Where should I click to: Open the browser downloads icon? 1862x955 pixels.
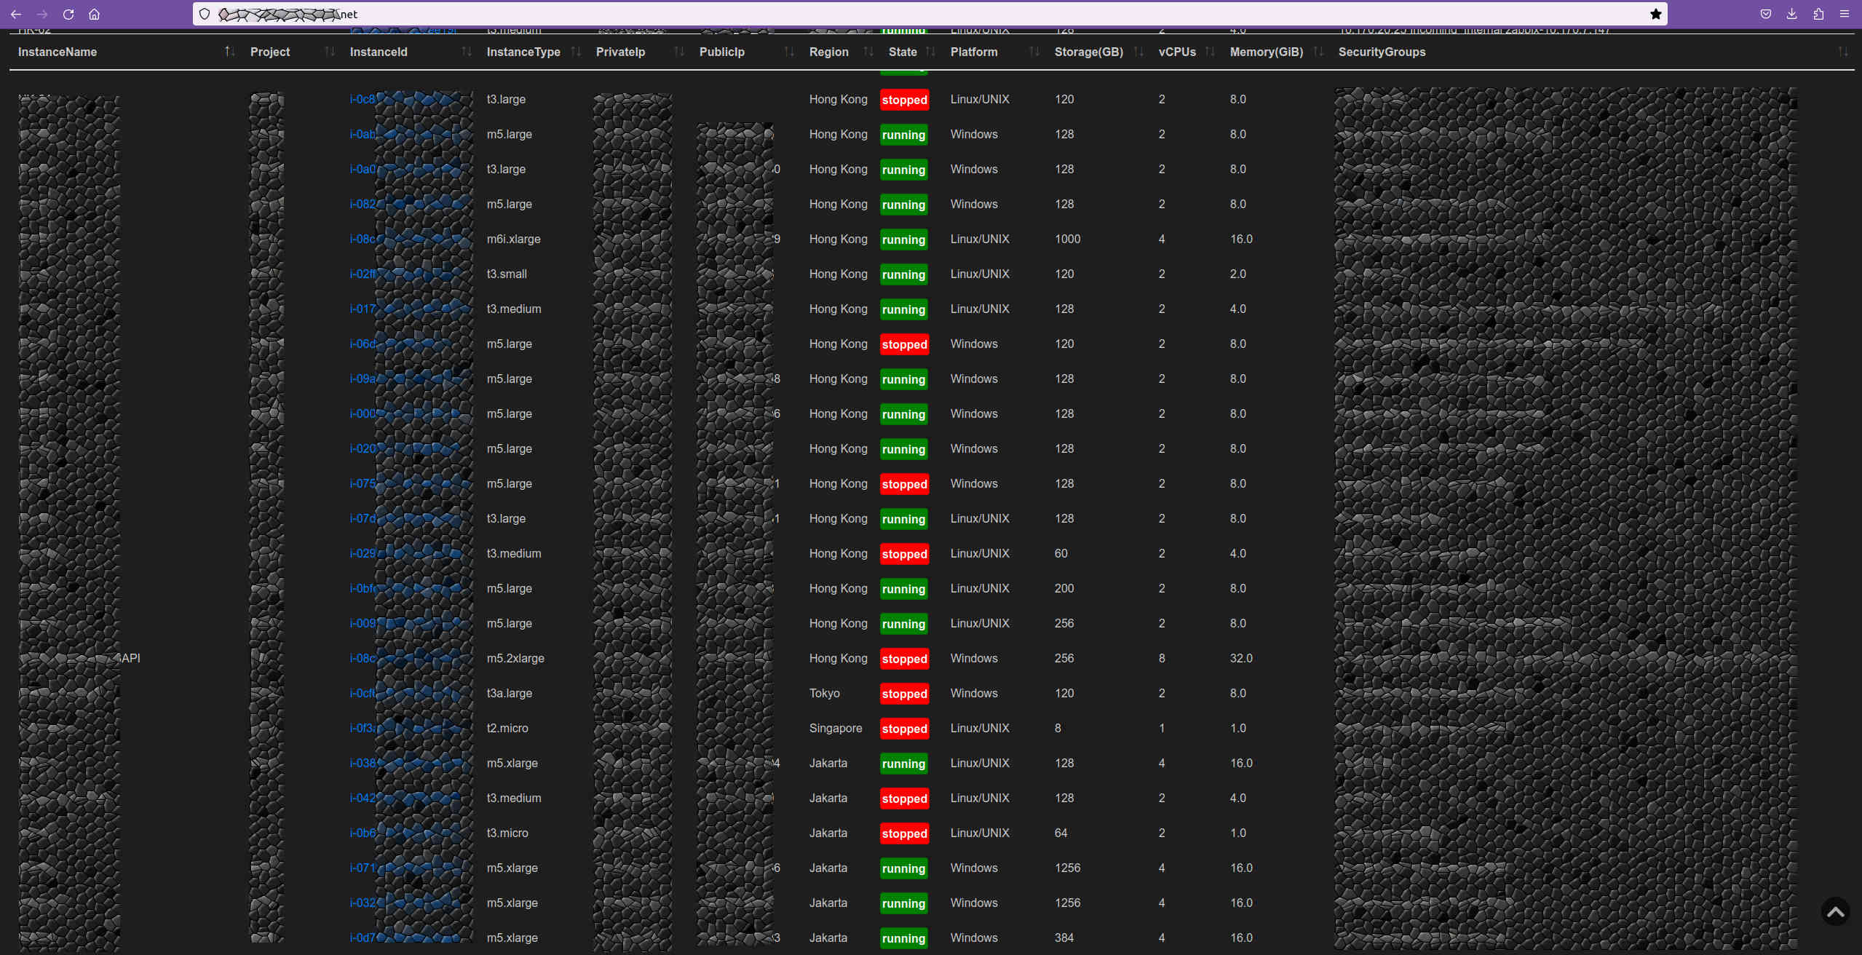pos(1791,14)
